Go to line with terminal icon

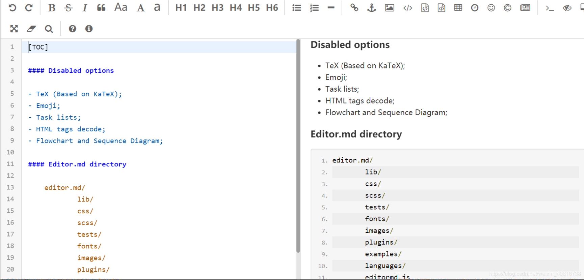point(550,7)
